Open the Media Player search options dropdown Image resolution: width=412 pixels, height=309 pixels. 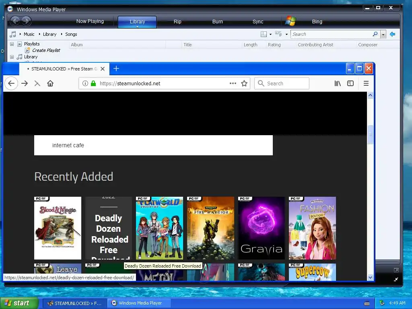[383, 35]
